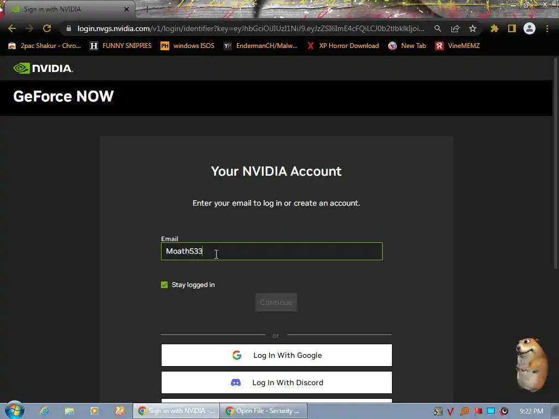The height and width of the screenshot is (419, 559).
Task: Click the round black tray icon
Action: 504,411
